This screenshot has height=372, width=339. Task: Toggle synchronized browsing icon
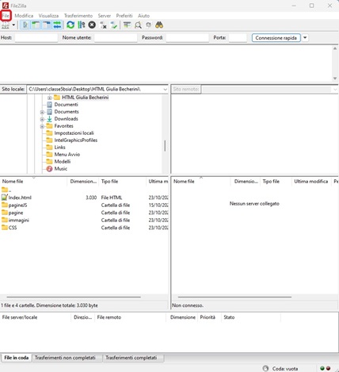coord(149,25)
